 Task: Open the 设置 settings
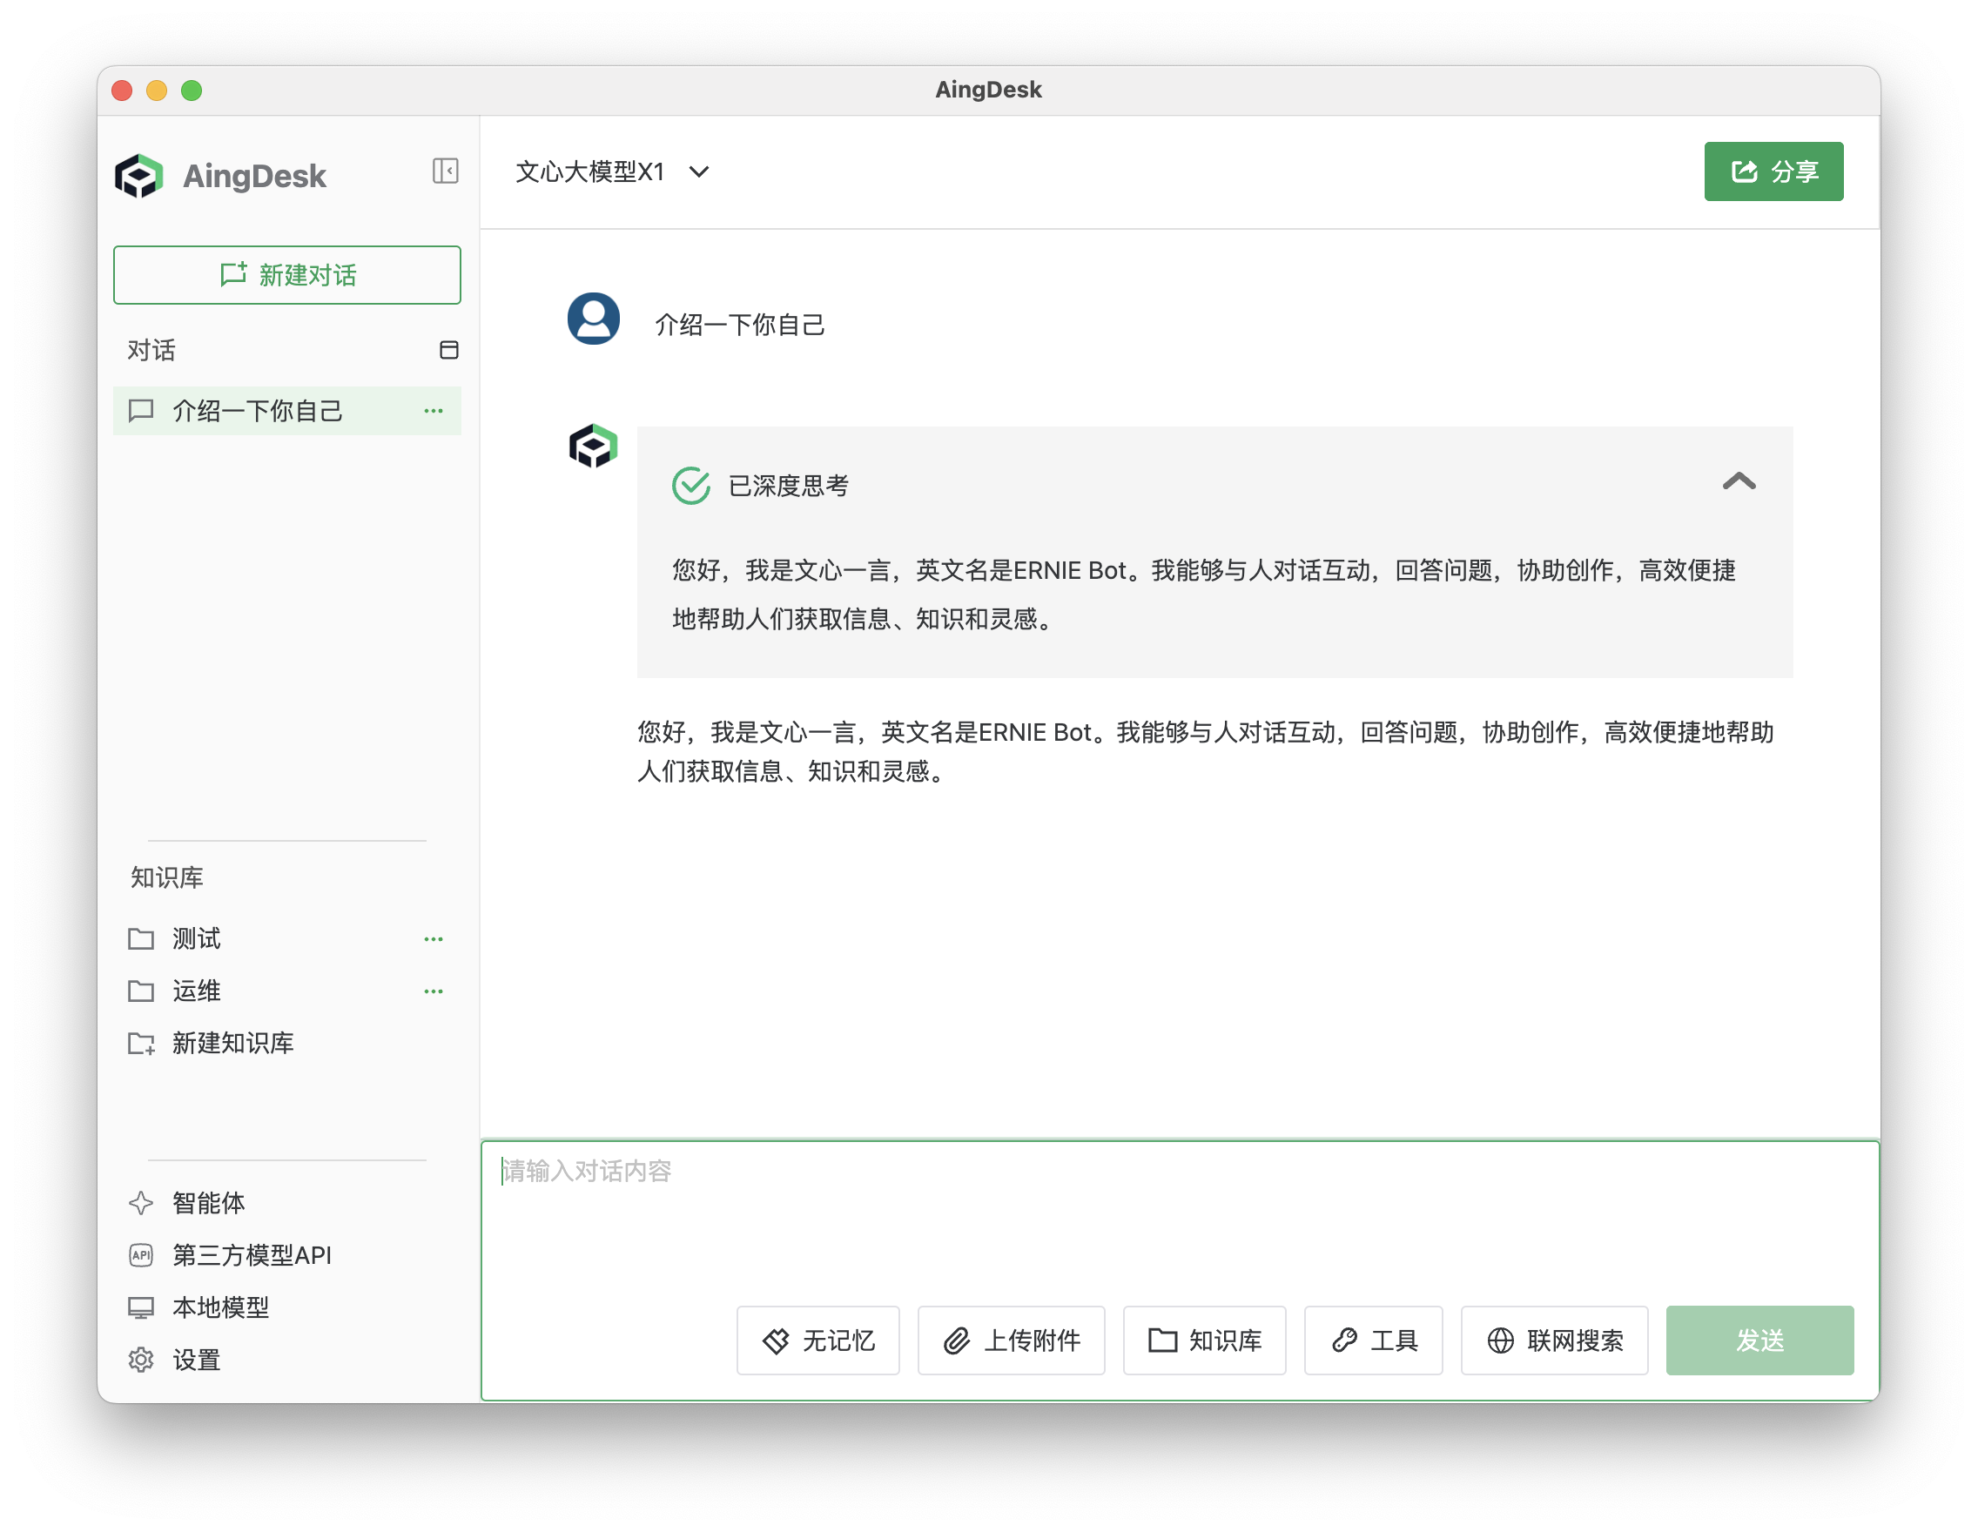195,1360
